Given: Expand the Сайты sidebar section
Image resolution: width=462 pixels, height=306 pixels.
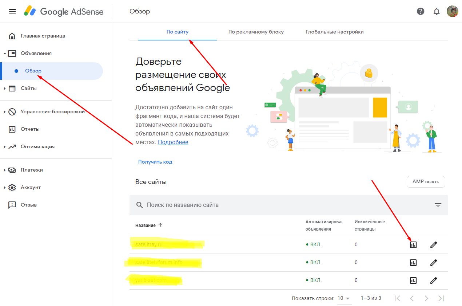Looking at the screenshot, I should tap(28, 88).
